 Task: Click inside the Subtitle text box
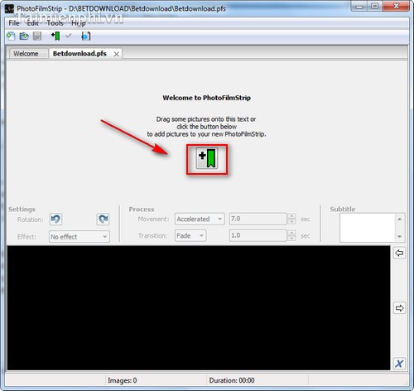(368, 228)
